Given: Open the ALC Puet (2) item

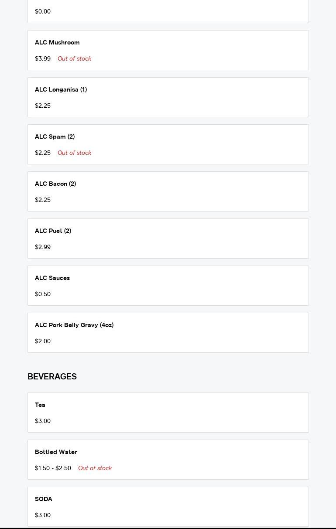Looking at the screenshot, I should (53, 231).
